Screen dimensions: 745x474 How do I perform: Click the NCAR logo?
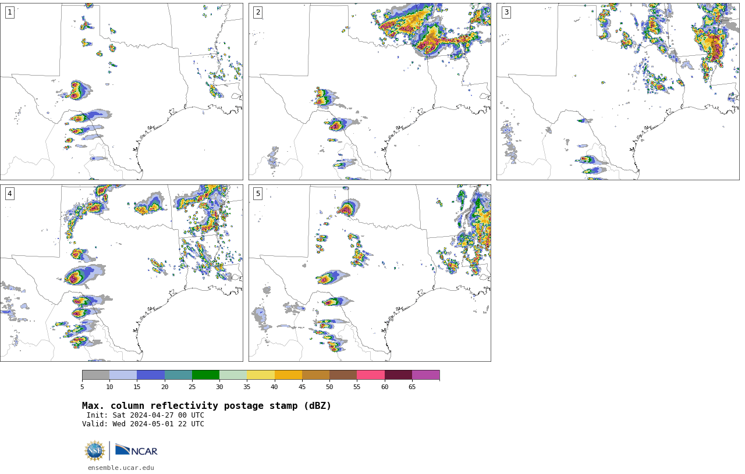click(x=136, y=450)
